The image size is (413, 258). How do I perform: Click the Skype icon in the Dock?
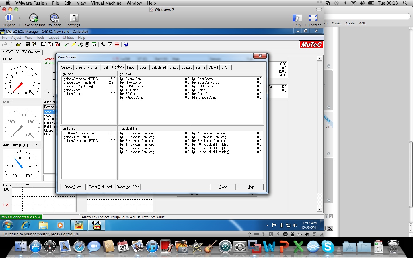(x=328, y=246)
